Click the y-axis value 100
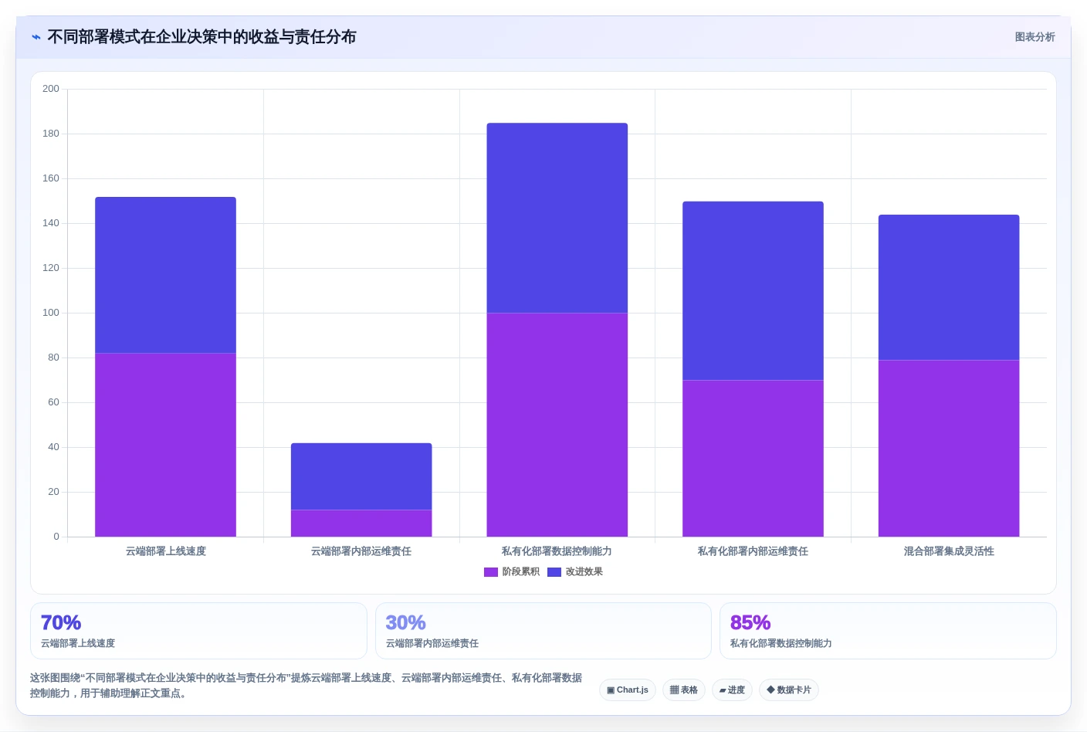 [x=51, y=313]
